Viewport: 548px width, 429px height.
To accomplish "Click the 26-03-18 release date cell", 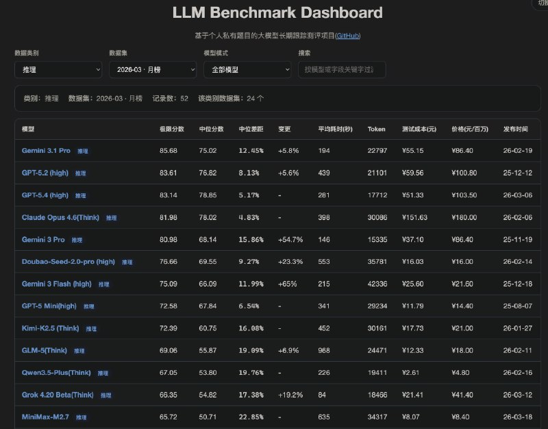I will pyautogui.click(x=518, y=417).
